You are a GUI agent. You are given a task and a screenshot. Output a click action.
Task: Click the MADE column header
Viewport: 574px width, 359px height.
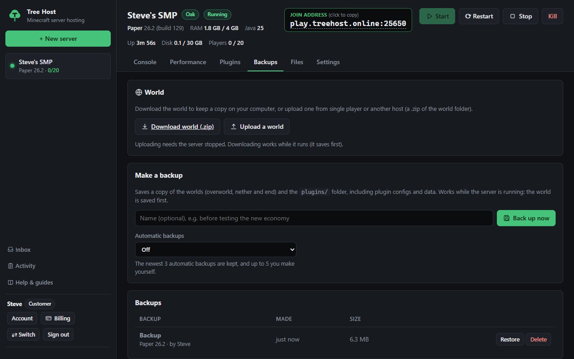(284, 319)
